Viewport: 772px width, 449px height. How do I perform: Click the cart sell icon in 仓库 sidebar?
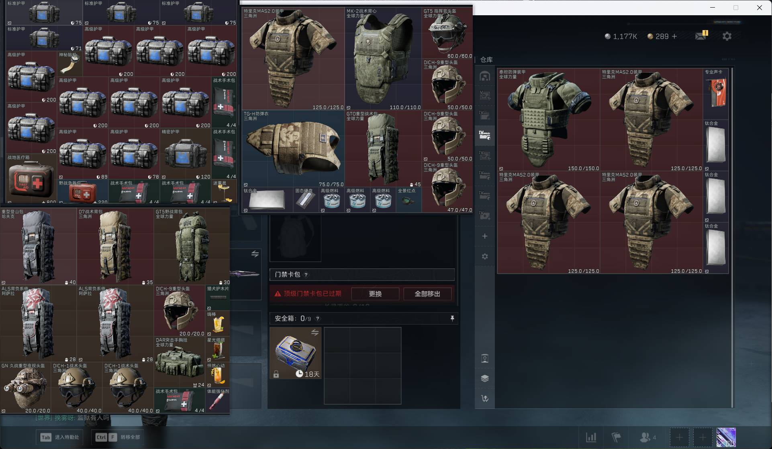tap(485, 398)
